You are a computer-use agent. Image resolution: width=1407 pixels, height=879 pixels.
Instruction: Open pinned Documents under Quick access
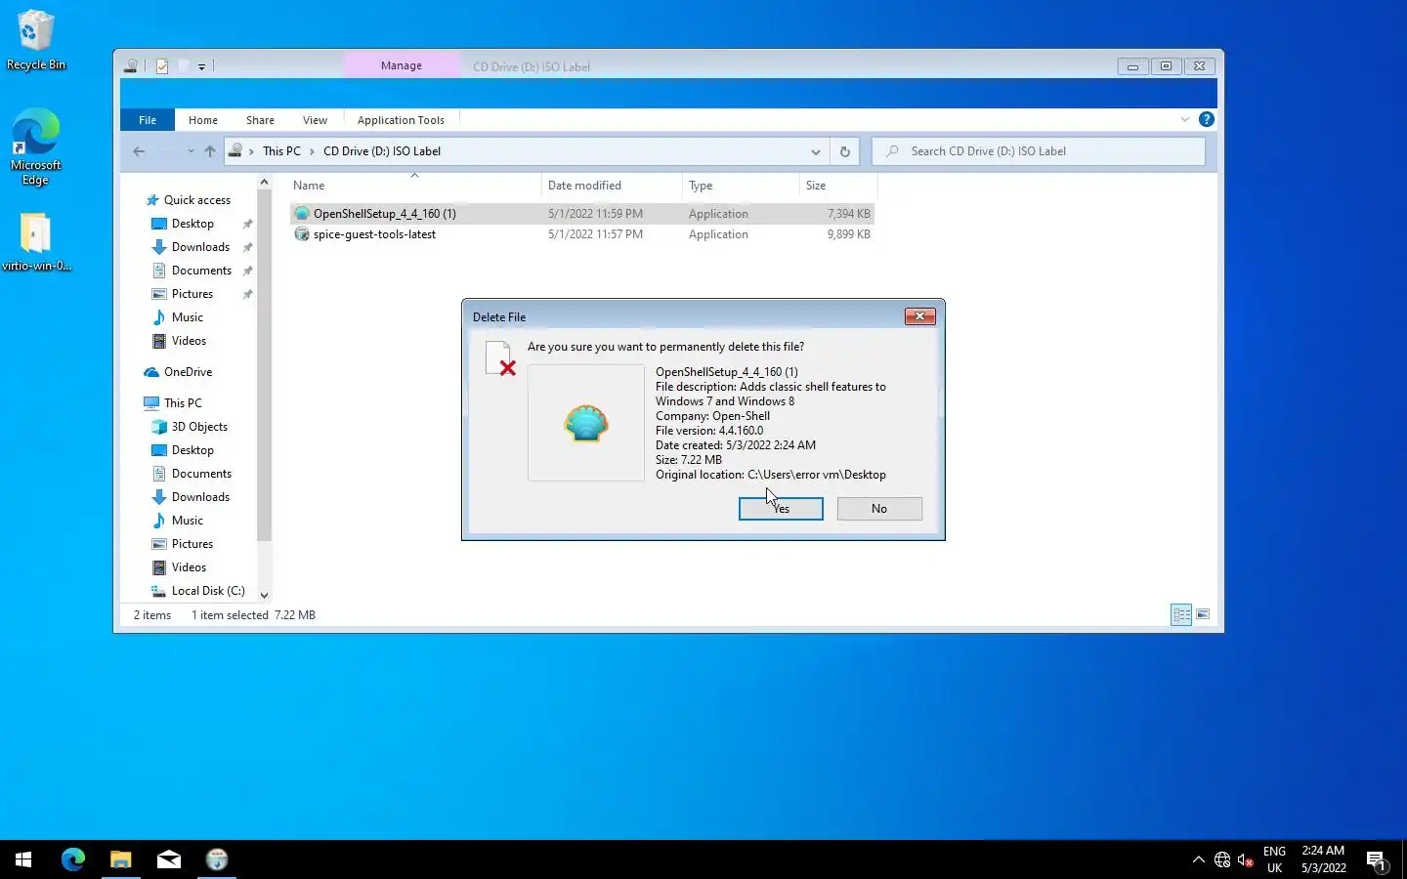tap(201, 271)
